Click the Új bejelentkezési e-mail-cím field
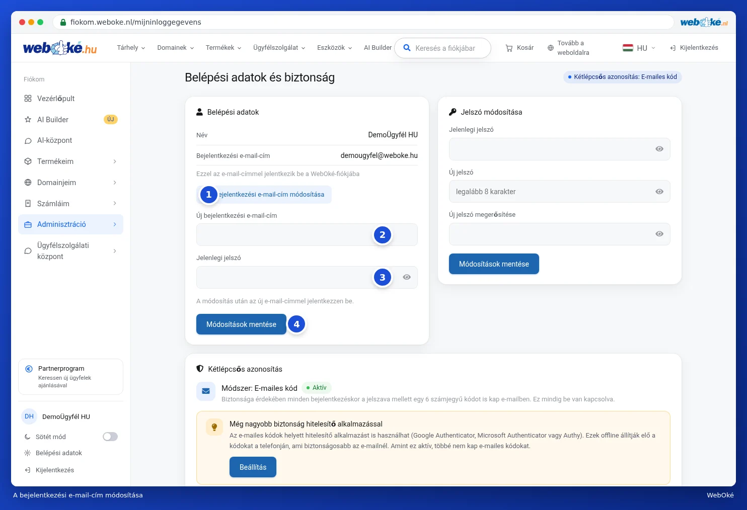The height and width of the screenshot is (510, 747). click(307, 235)
